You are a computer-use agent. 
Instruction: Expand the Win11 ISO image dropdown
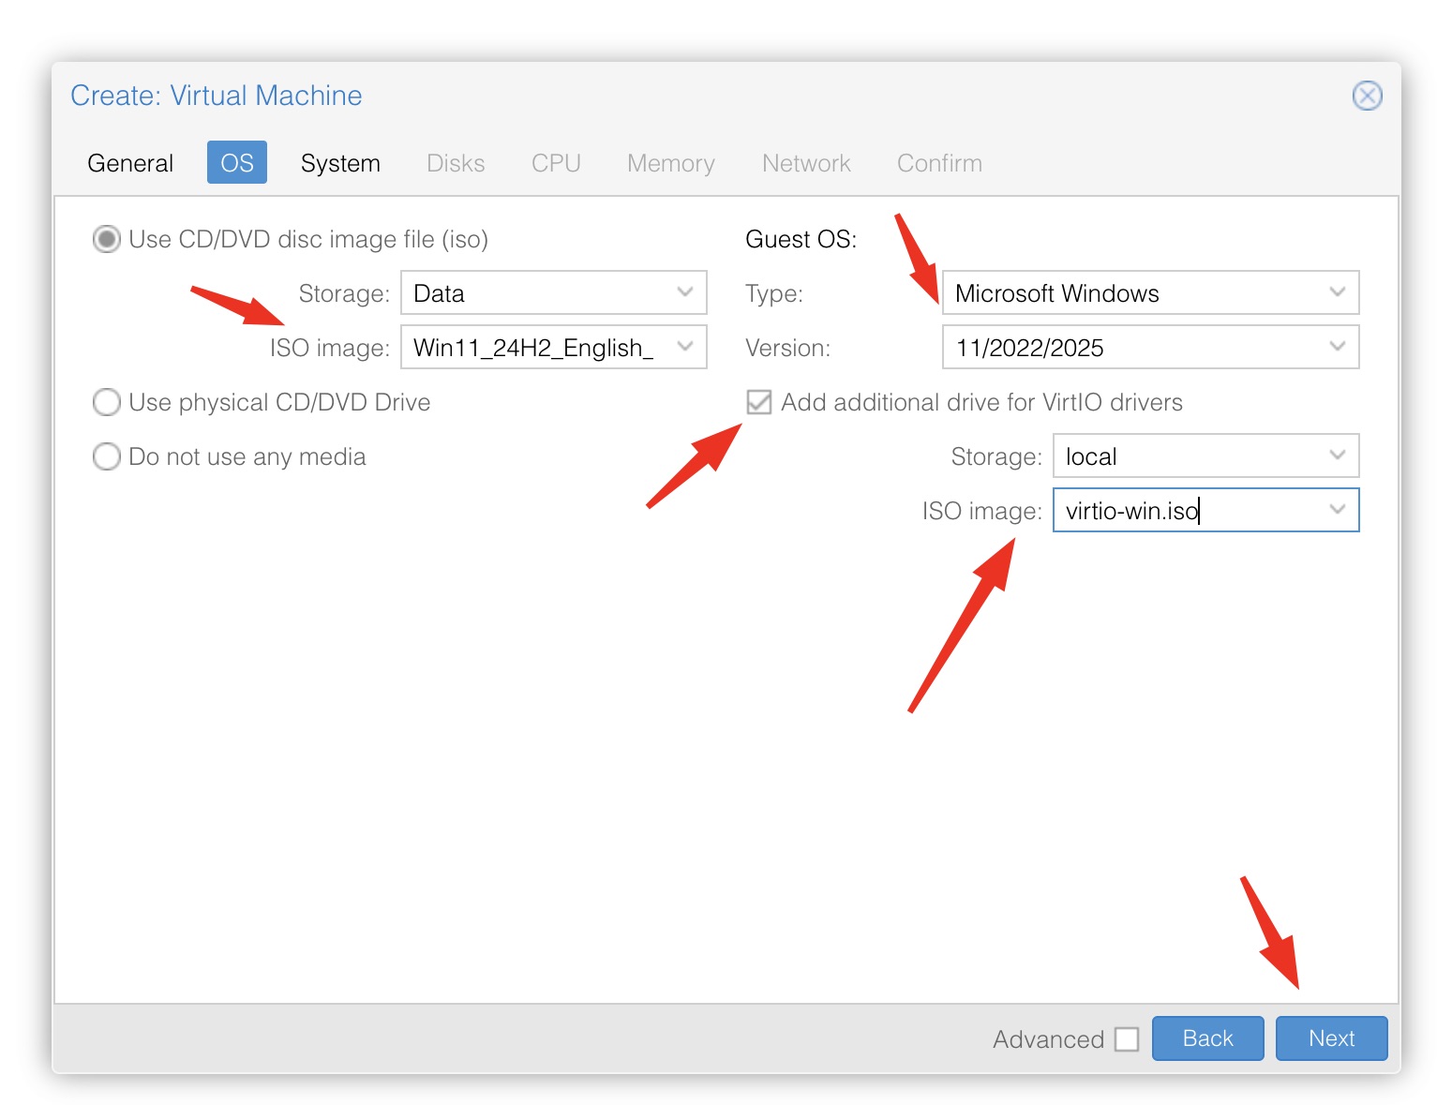tap(685, 348)
